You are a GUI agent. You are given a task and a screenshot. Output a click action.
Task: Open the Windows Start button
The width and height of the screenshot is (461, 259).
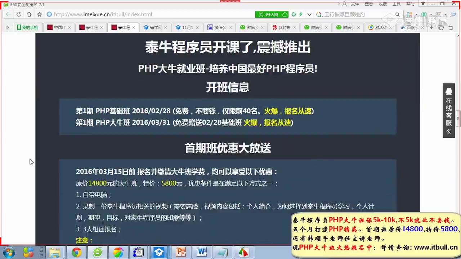point(9,253)
